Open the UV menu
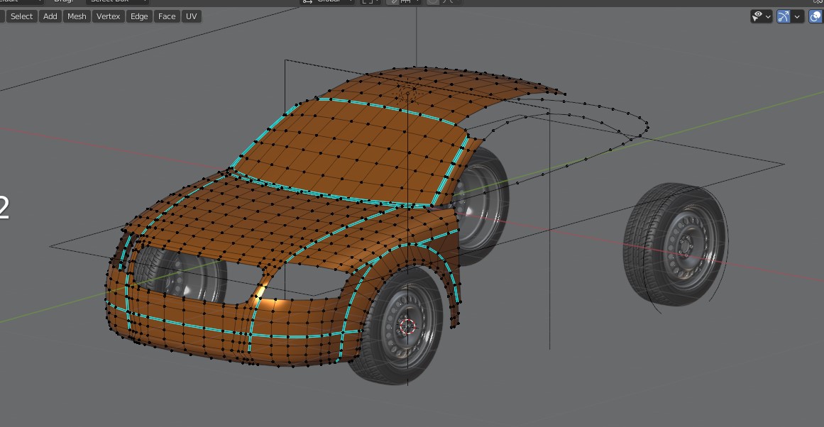Viewport: 824px width, 427px height. tap(191, 16)
